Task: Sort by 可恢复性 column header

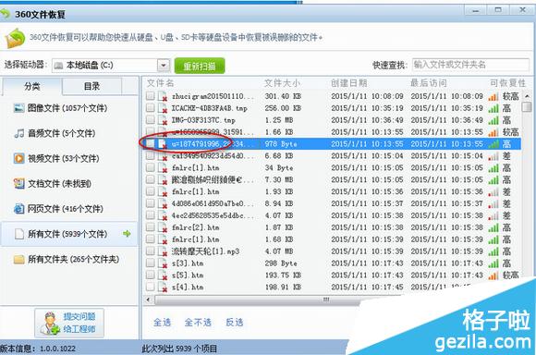Action: pyautogui.click(x=507, y=83)
